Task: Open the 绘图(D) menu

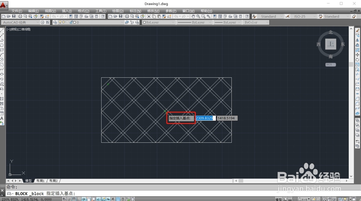Action: point(118,11)
